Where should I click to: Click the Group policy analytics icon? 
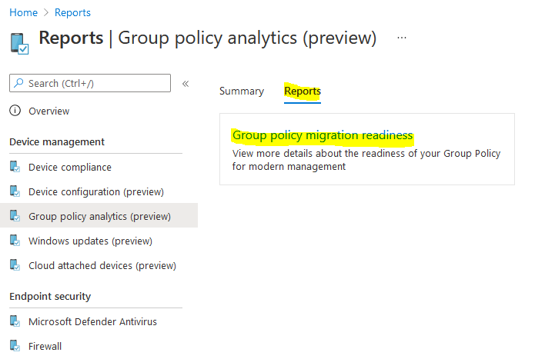15,216
